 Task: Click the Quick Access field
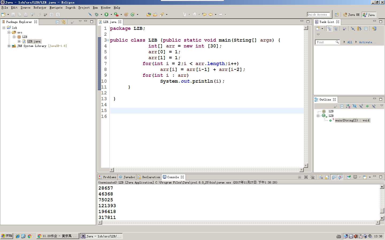pyautogui.click(x=318, y=14)
